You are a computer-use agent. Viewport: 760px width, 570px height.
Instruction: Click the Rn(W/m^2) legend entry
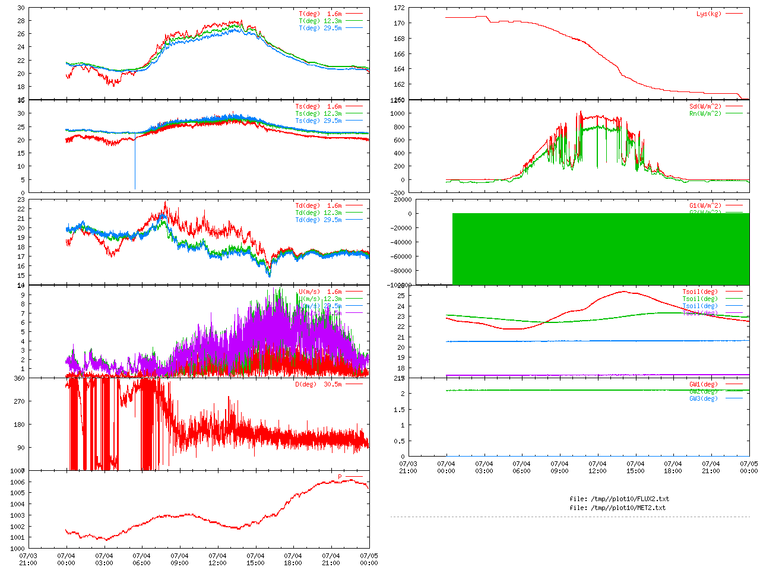pyautogui.click(x=706, y=114)
